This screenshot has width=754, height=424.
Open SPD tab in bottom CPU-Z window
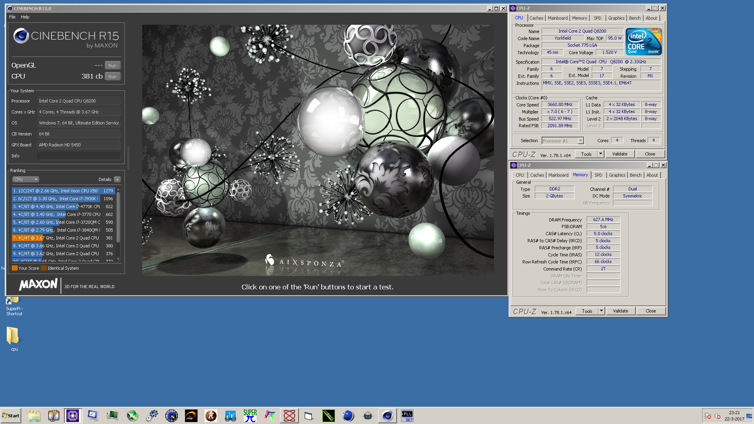click(598, 175)
